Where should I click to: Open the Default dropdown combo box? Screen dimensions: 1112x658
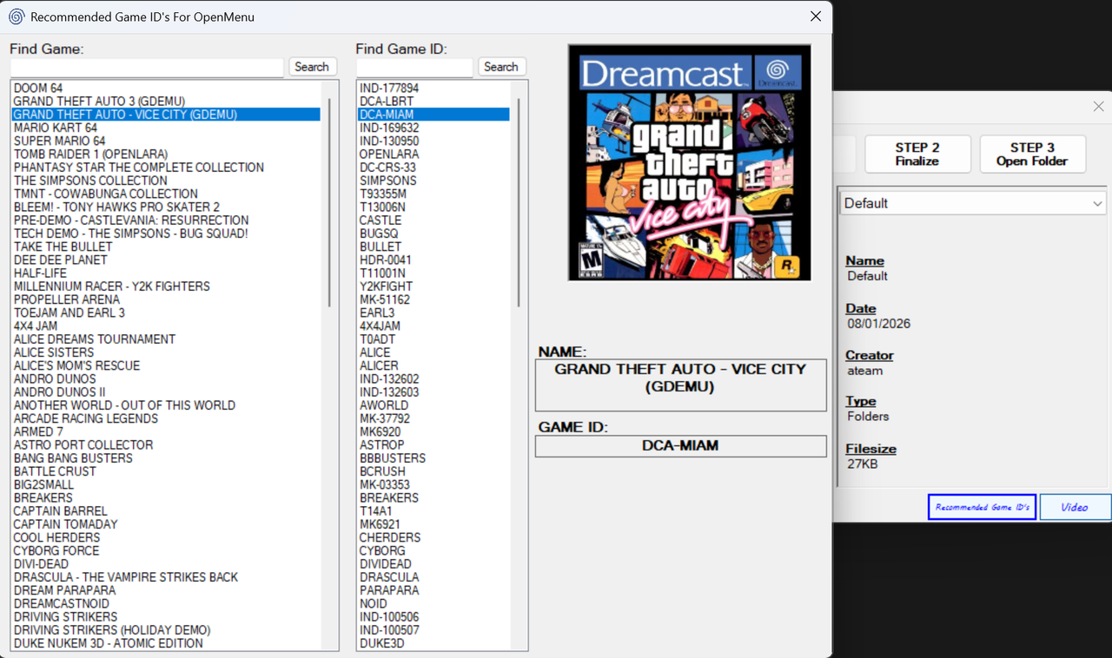pyautogui.click(x=972, y=203)
